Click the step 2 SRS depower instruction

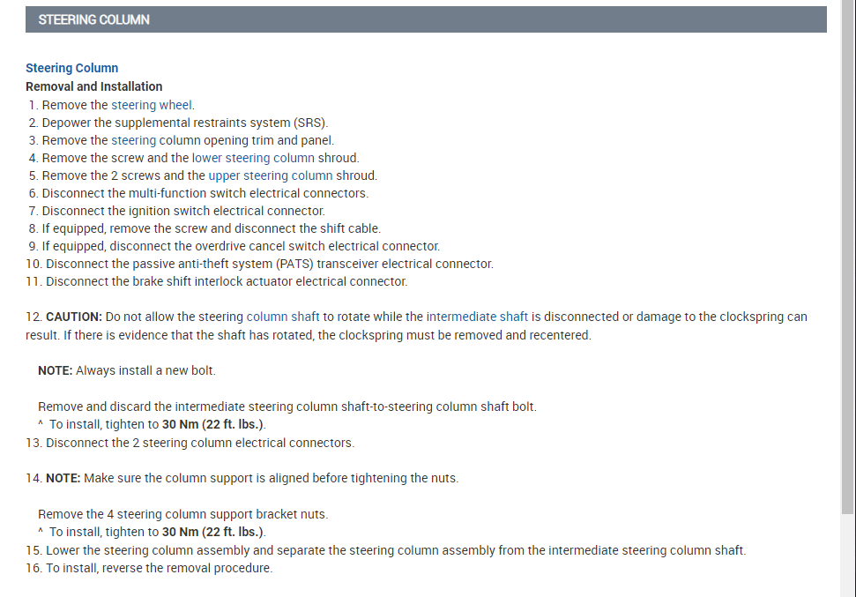(185, 123)
